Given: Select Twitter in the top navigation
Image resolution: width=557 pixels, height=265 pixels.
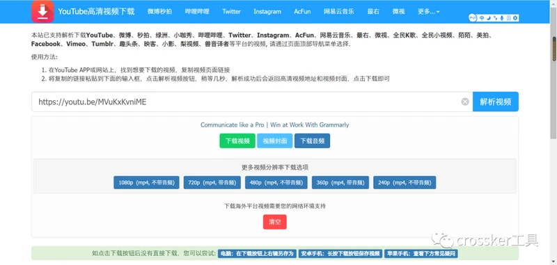Looking at the screenshot, I should click(232, 11).
